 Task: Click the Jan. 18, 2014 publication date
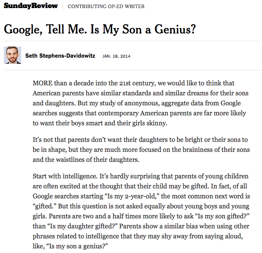pyautogui.click(x=117, y=56)
